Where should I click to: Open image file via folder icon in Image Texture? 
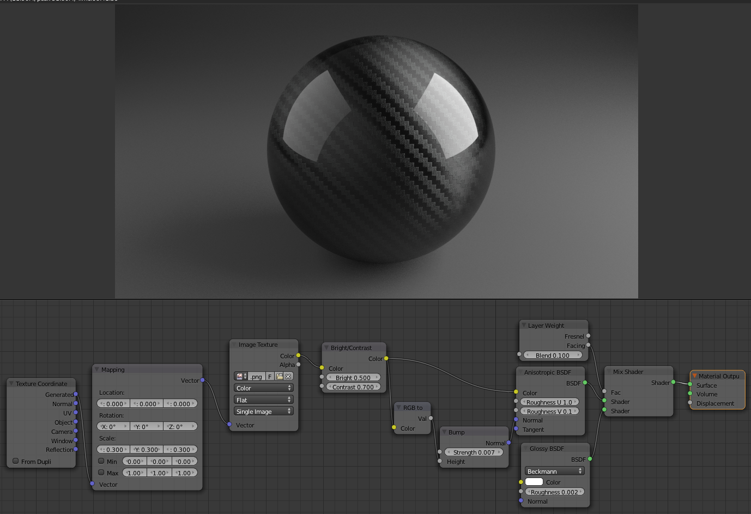[279, 376]
